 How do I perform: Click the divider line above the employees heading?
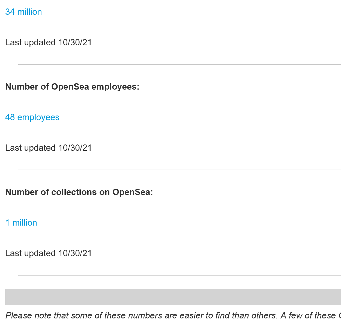click(x=180, y=64)
